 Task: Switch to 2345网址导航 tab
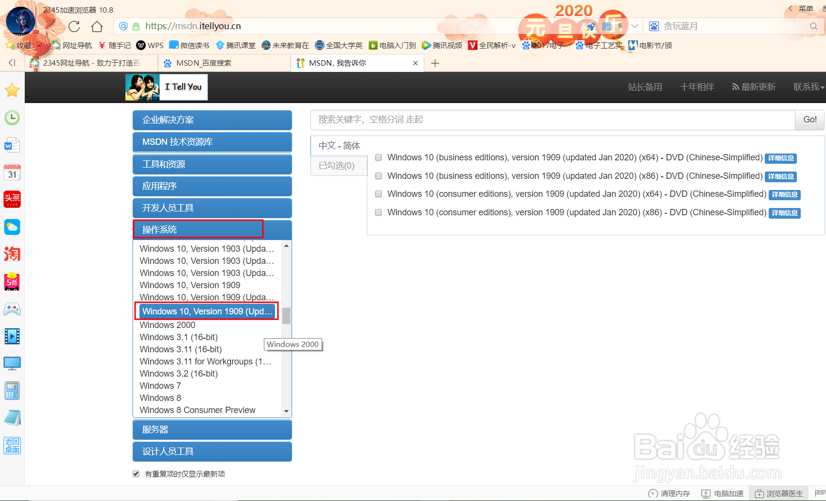[91, 63]
